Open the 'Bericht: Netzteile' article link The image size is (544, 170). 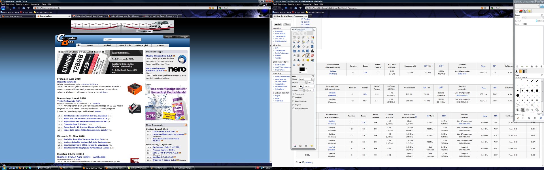click(67, 82)
